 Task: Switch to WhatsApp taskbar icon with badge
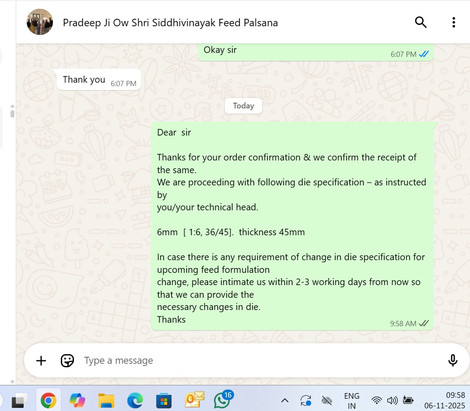point(223,400)
